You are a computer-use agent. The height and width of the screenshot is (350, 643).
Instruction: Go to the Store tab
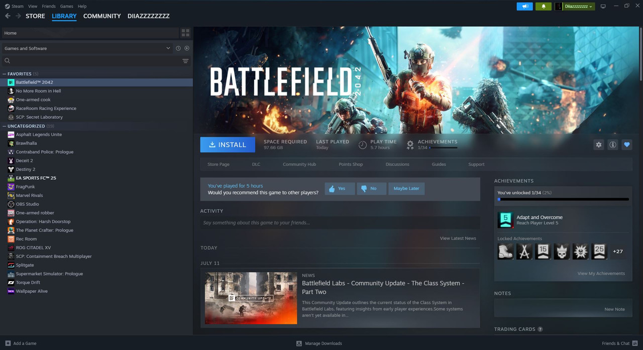coord(35,16)
